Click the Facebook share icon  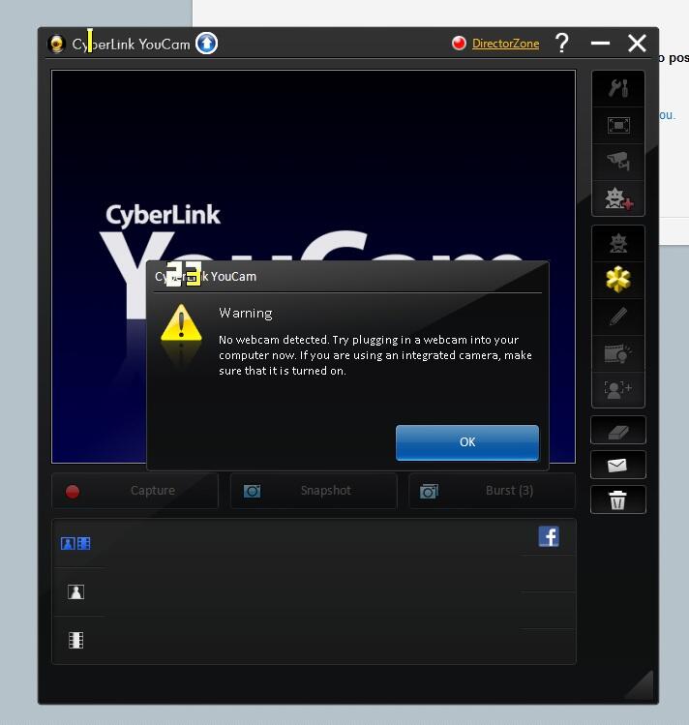tap(549, 536)
